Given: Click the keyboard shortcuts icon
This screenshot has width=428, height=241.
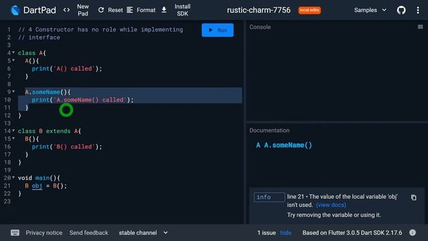Looking at the screenshot, I should point(15,232).
